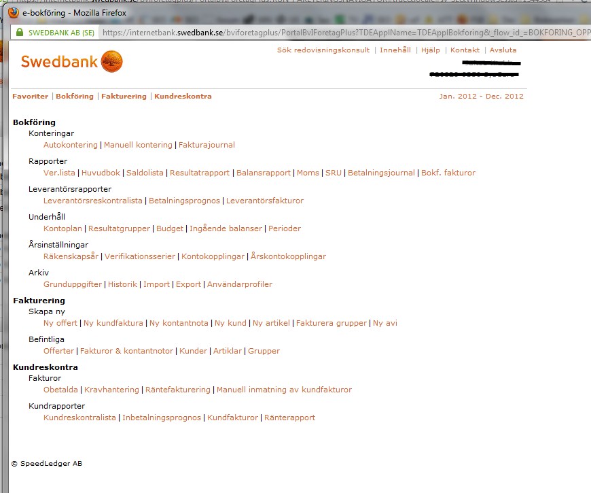Open the Resultatrapport
Screen dimensions: 591x493
pyautogui.click(x=200, y=173)
